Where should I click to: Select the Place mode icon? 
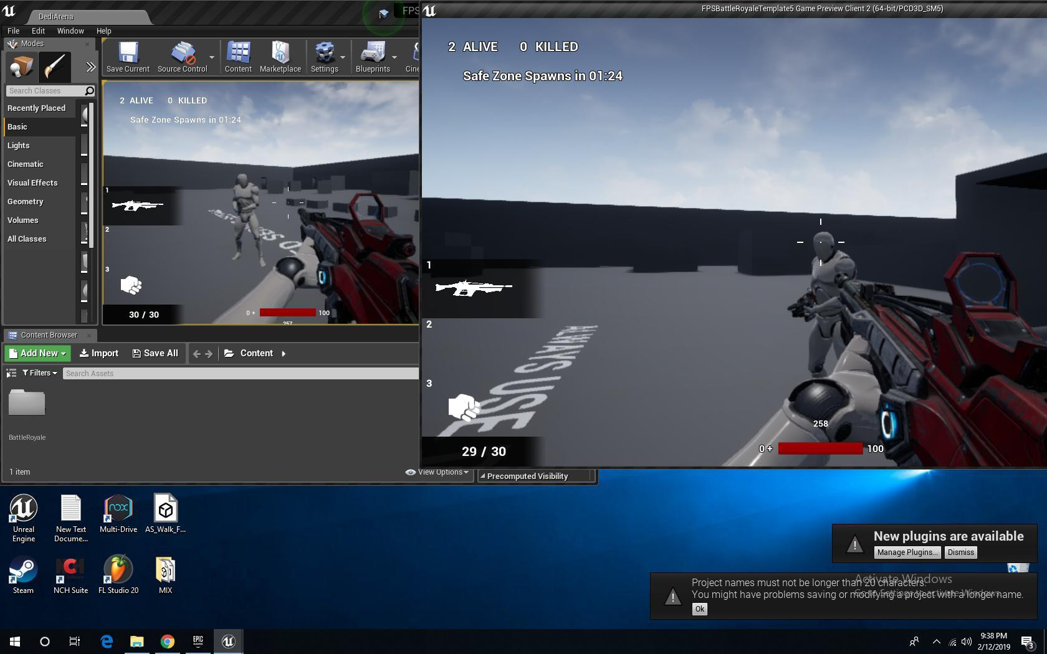(21, 67)
